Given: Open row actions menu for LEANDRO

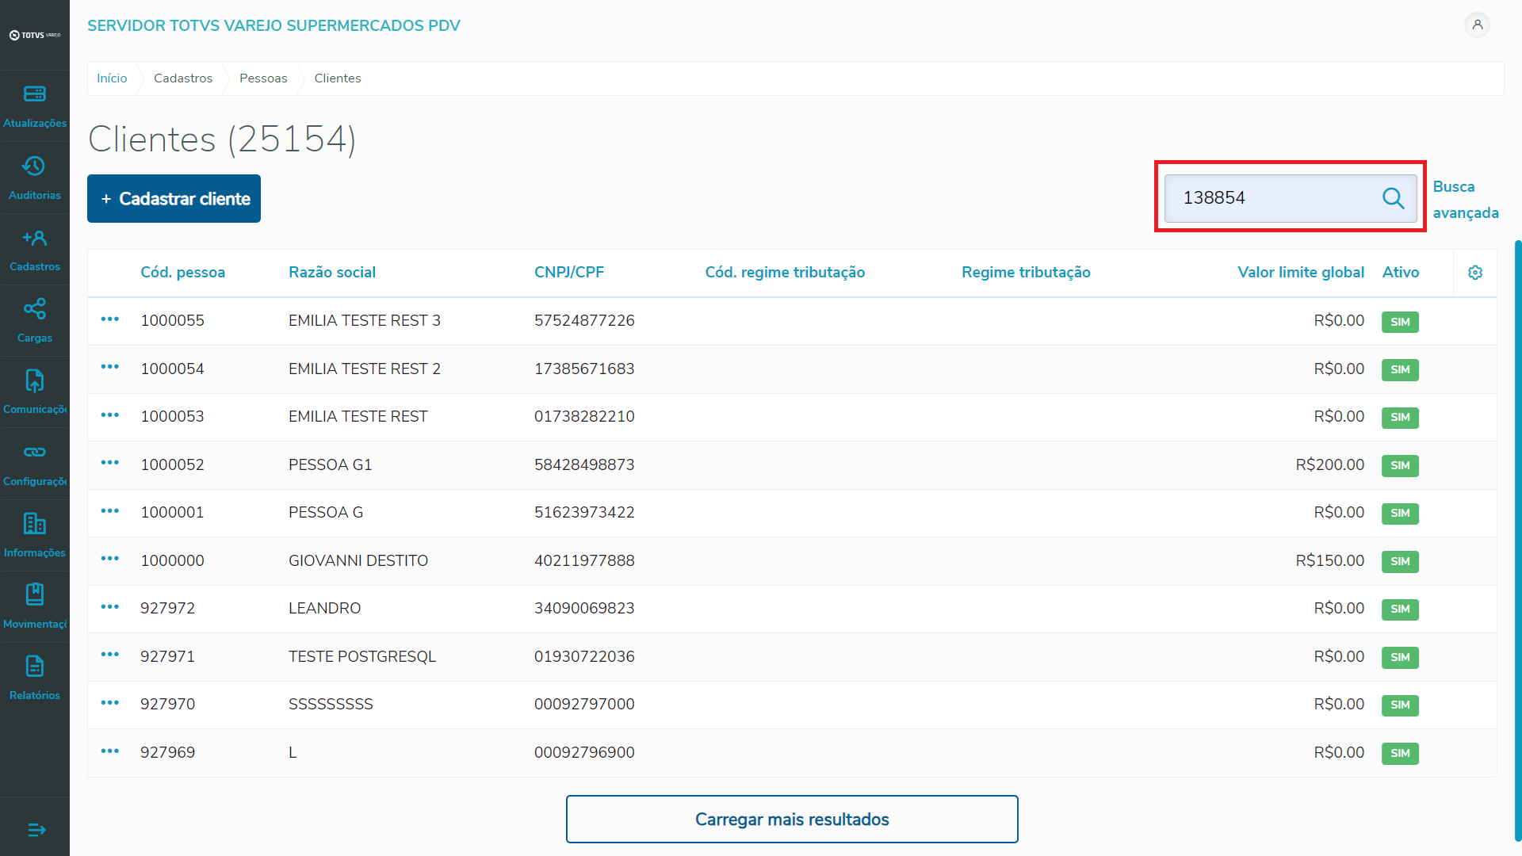Looking at the screenshot, I should click(x=109, y=607).
